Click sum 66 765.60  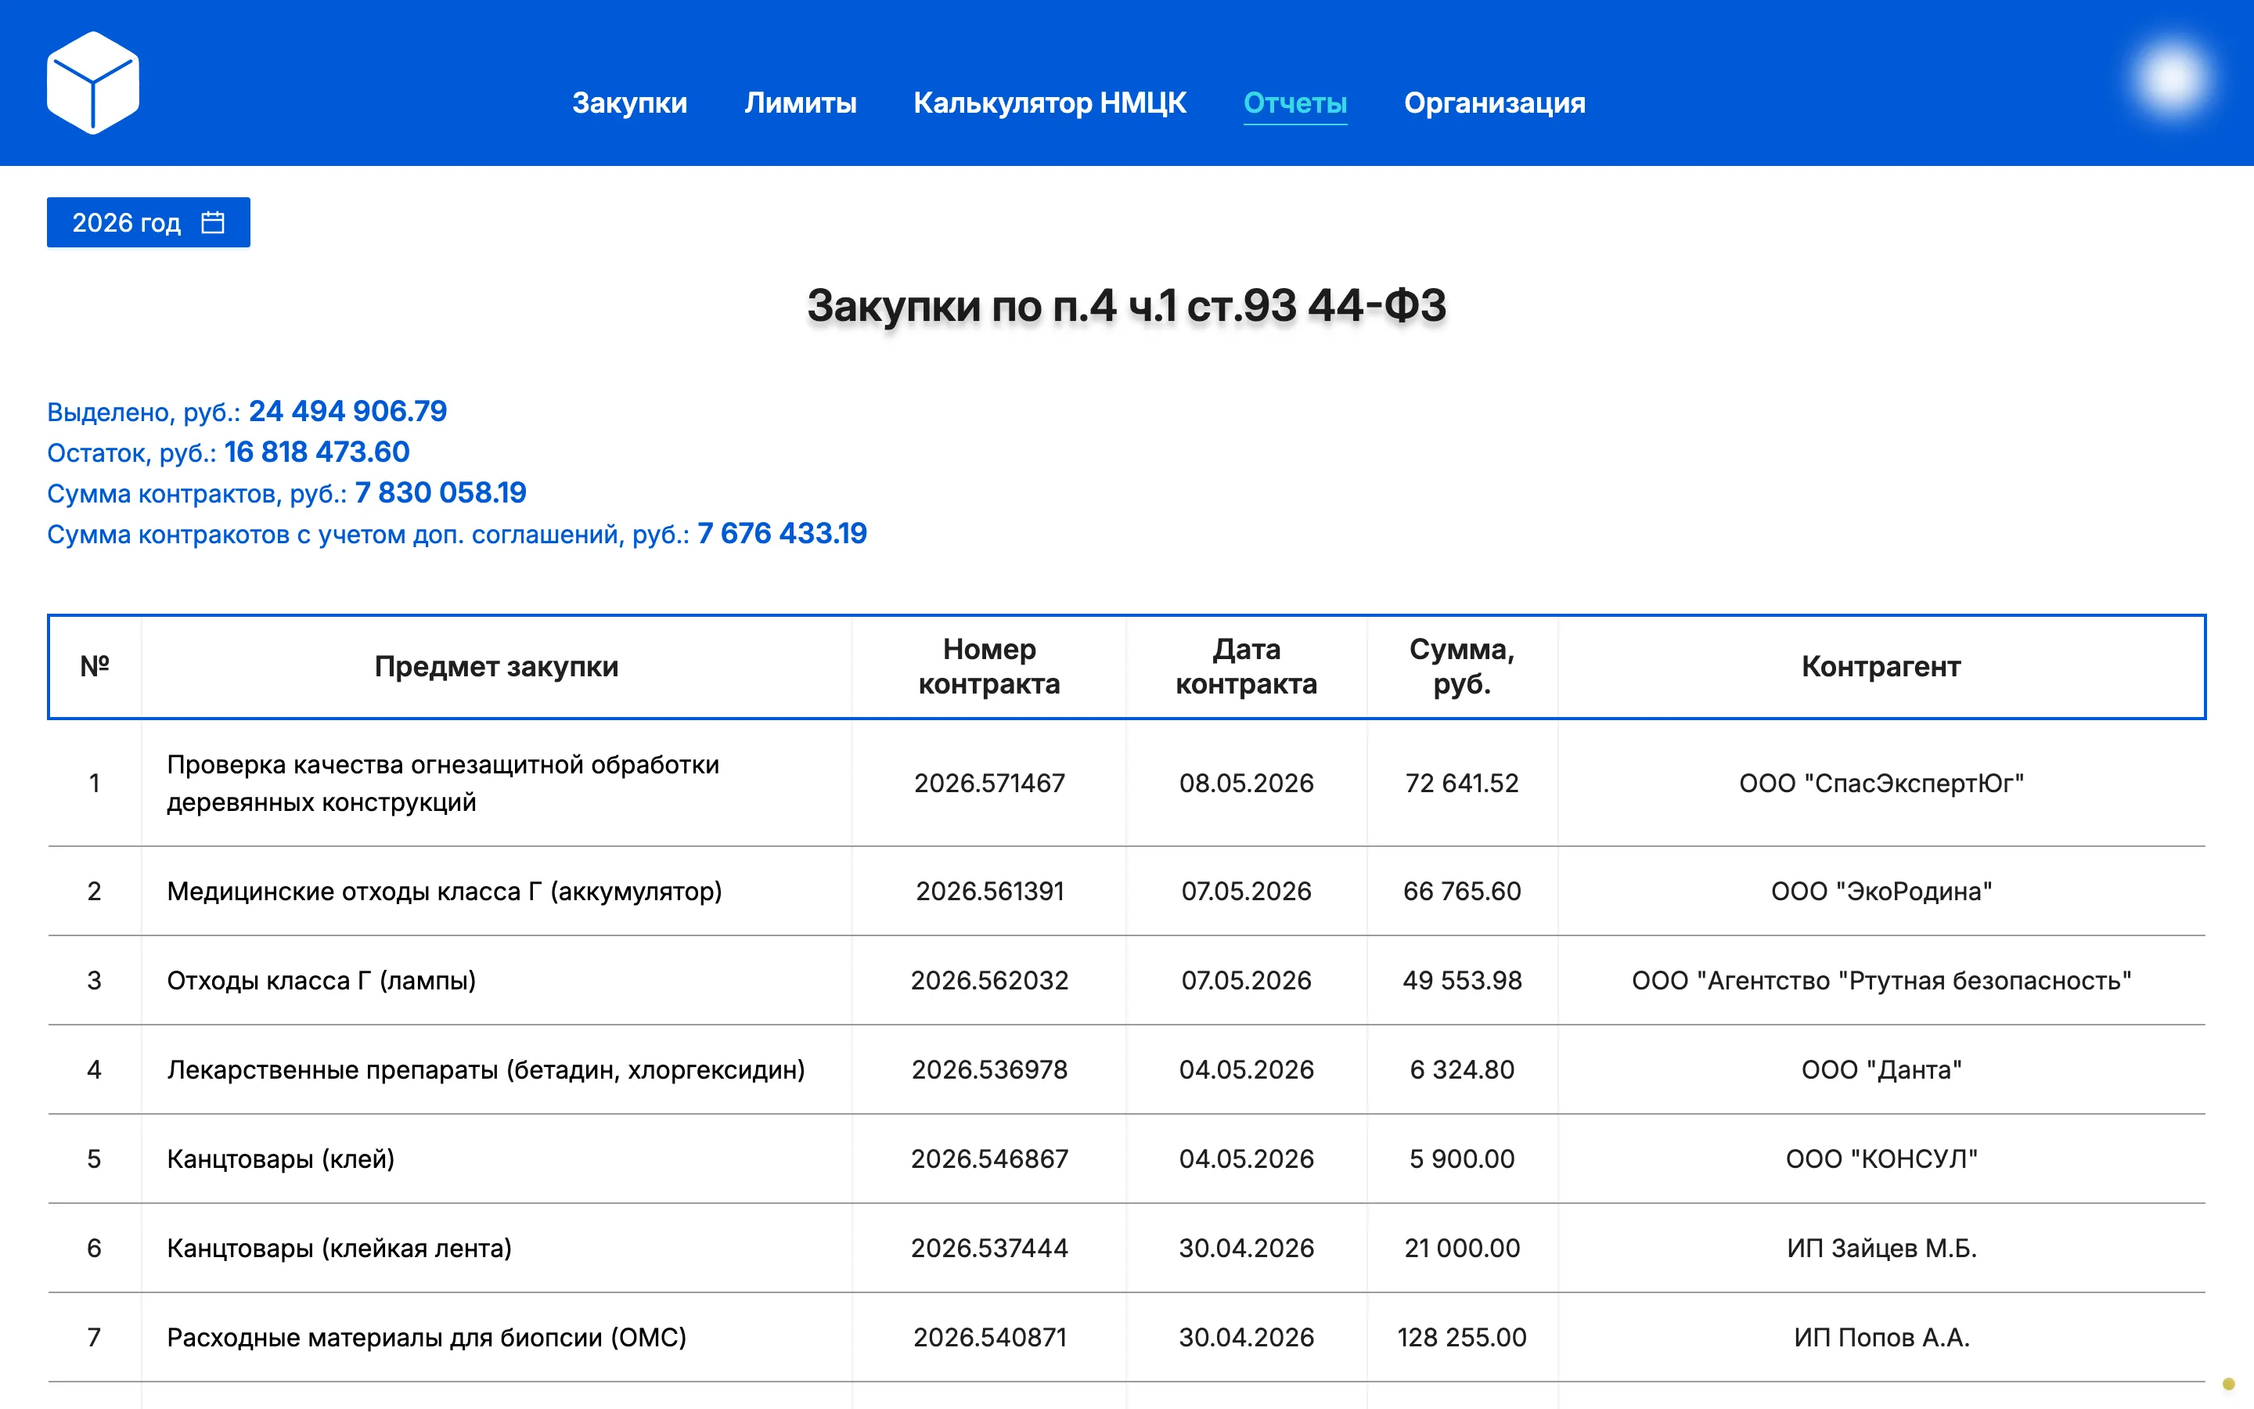1462,891
